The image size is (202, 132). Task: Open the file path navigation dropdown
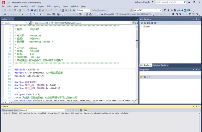click(131, 23)
